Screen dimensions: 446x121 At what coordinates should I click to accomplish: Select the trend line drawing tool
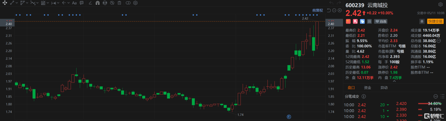click(12, 3)
